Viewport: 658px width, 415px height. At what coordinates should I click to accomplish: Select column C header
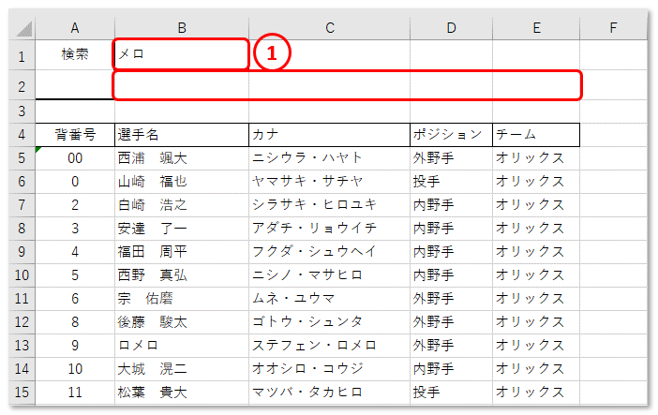coord(329,28)
